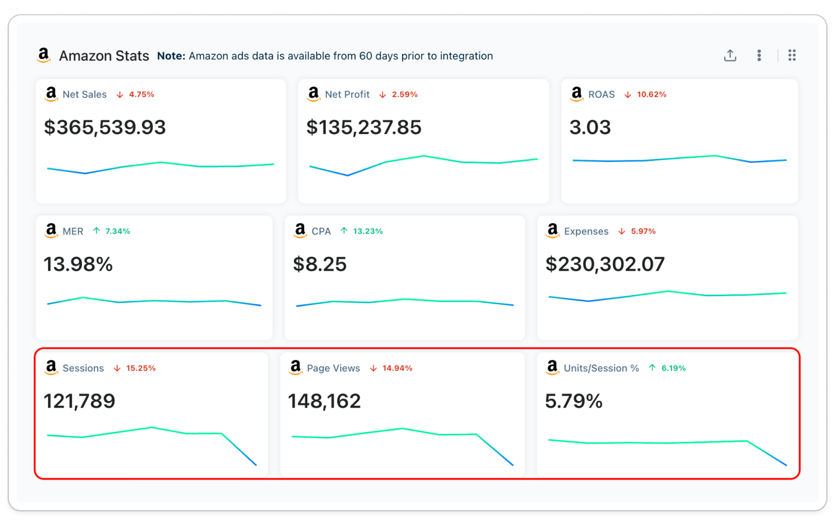Click the Expenses value $230,302.07
The height and width of the screenshot is (526, 839).
click(x=605, y=264)
